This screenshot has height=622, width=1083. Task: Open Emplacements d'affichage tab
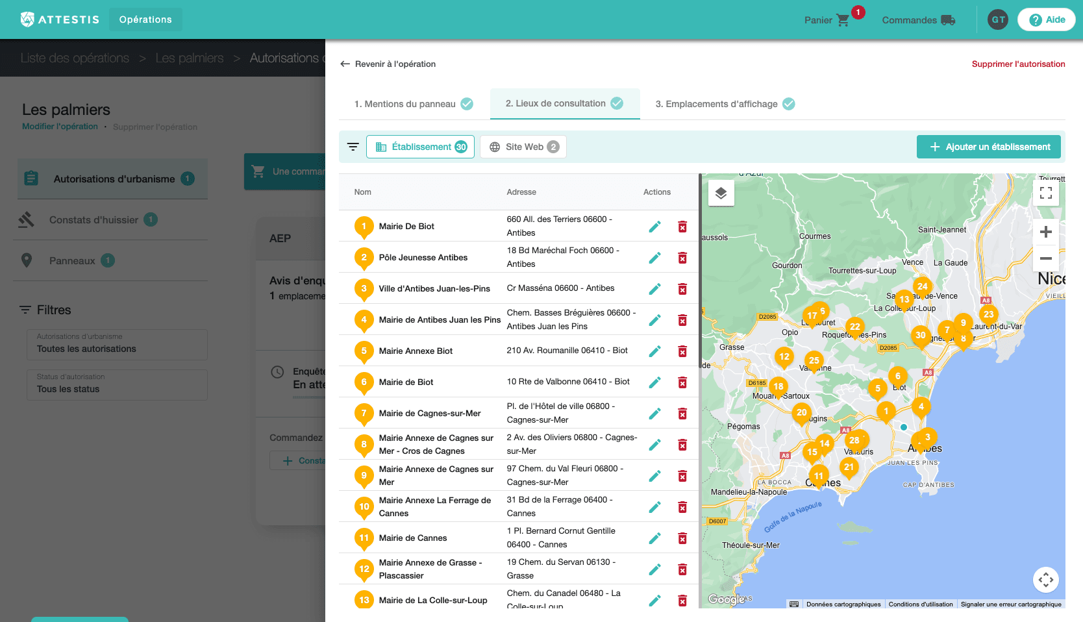click(x=725, y=104)
